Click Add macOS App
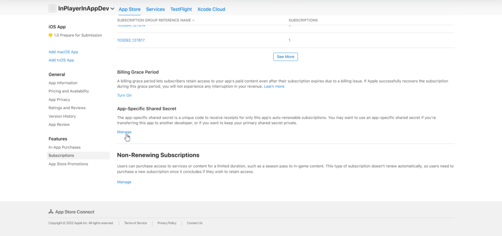The image size is (502, 236). [x=63, y=52]
